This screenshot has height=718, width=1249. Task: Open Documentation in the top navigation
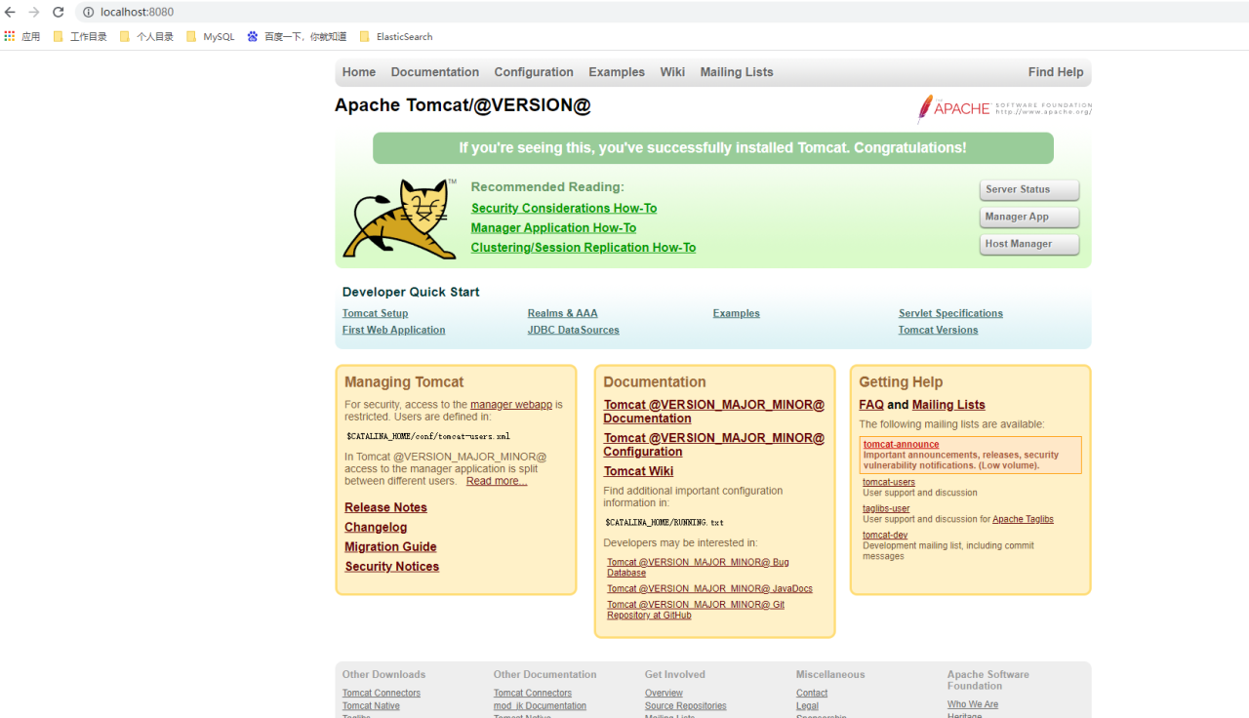point(435,72)
